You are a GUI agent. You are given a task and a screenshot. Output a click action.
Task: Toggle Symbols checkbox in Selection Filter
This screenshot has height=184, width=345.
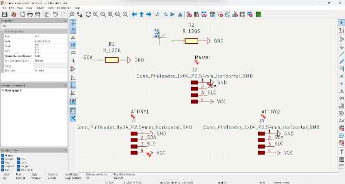click(x=3, y=159)
